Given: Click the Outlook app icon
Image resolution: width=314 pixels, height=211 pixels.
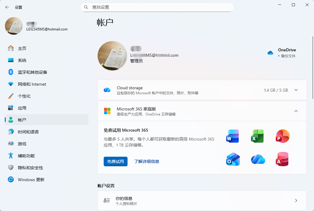Looking at the screenshot, I should (x=233, y=159).
